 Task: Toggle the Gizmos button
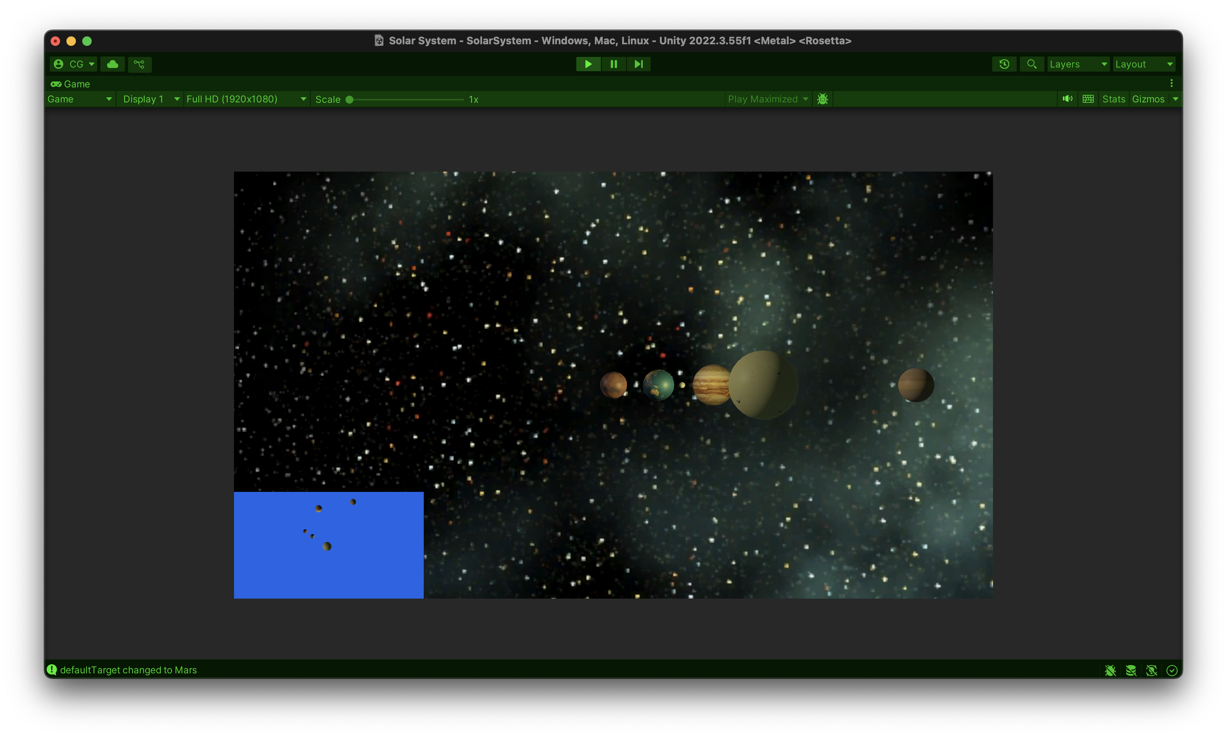click(x=1148, y=99)
